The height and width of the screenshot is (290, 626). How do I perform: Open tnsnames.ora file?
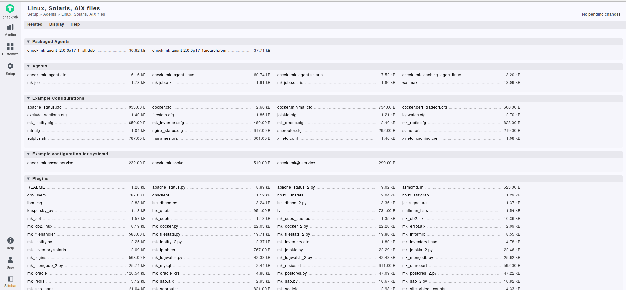click(x=165, y=138)
